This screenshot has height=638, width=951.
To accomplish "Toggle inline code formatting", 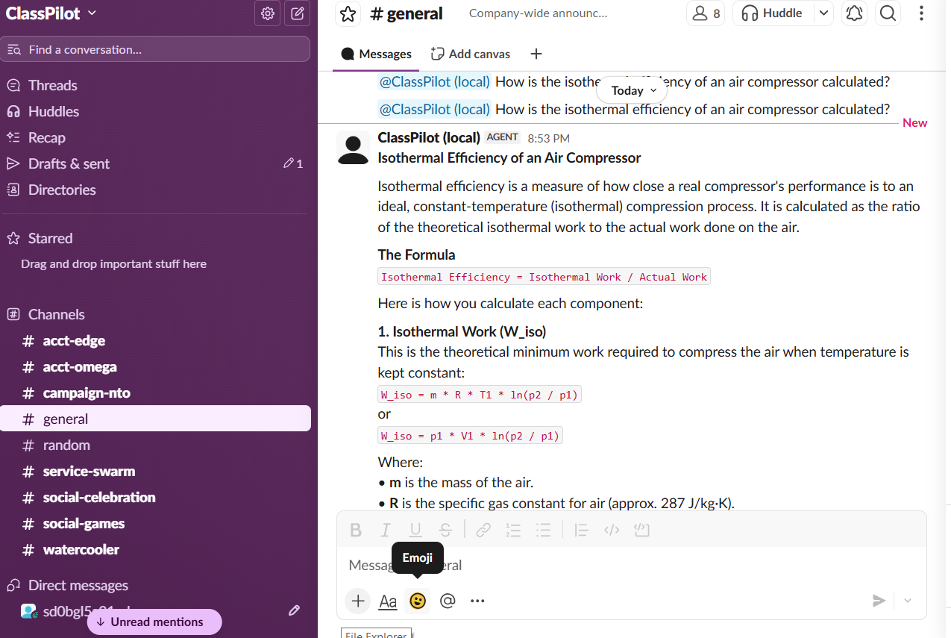I will click(612, 530).
